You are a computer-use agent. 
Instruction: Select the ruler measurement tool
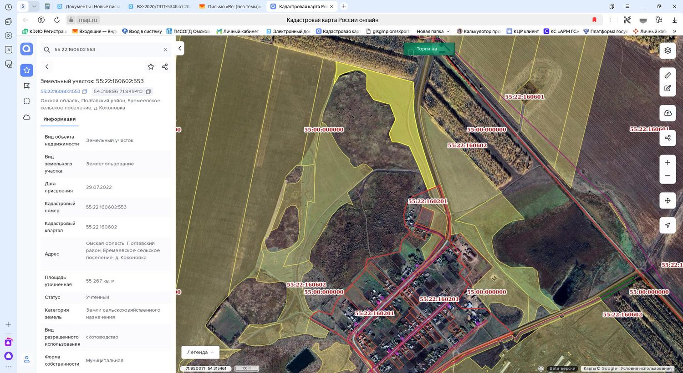click(668, 75)
